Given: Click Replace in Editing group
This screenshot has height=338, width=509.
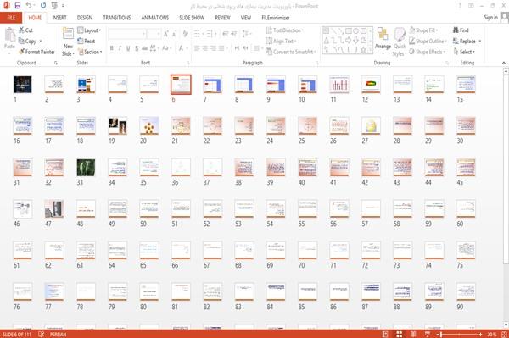Looking at the screenshot, I should 467,42.
